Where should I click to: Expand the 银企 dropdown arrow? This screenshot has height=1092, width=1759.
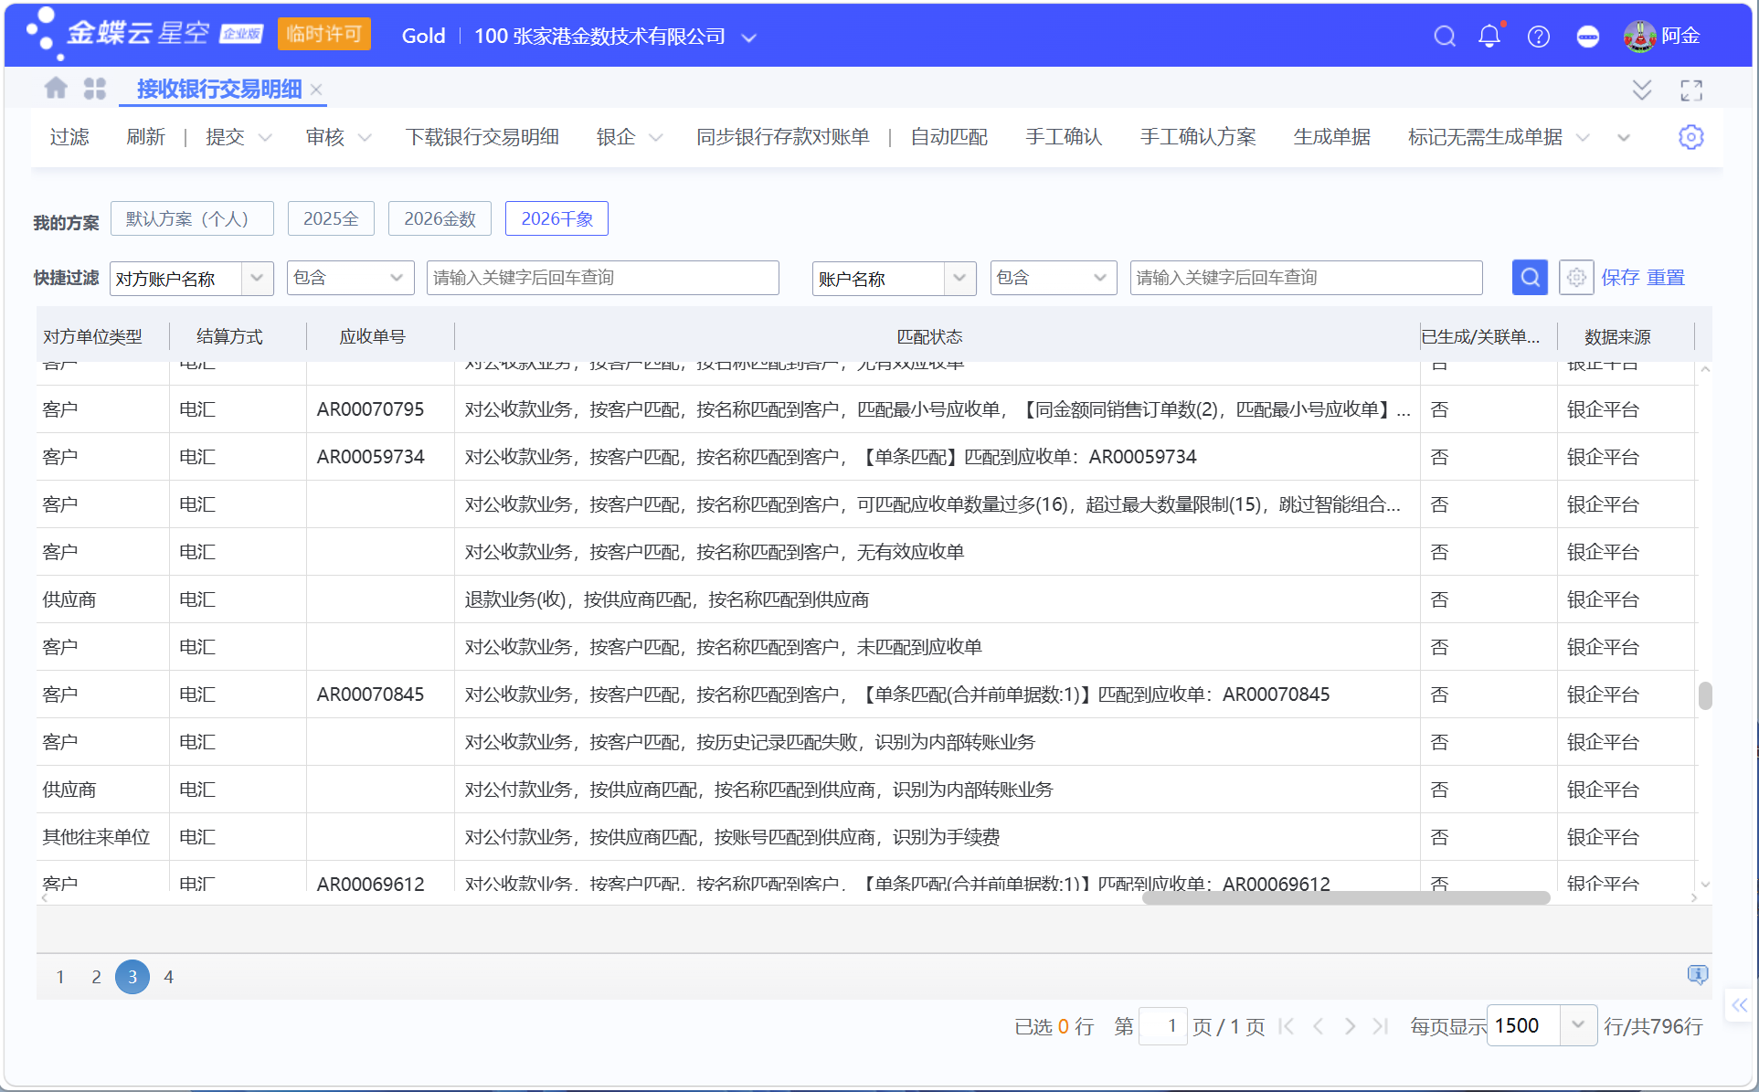[655, 138]
